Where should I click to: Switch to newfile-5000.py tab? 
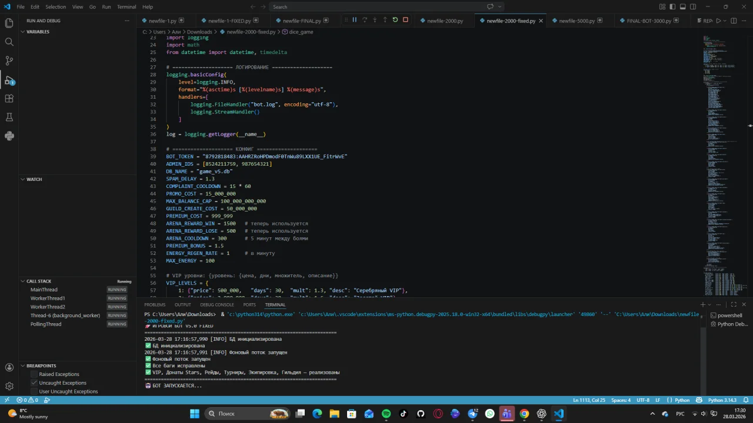tap(577, 21)
